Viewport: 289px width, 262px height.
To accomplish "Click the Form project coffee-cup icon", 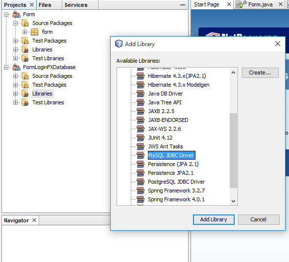I will pos(16,14).
